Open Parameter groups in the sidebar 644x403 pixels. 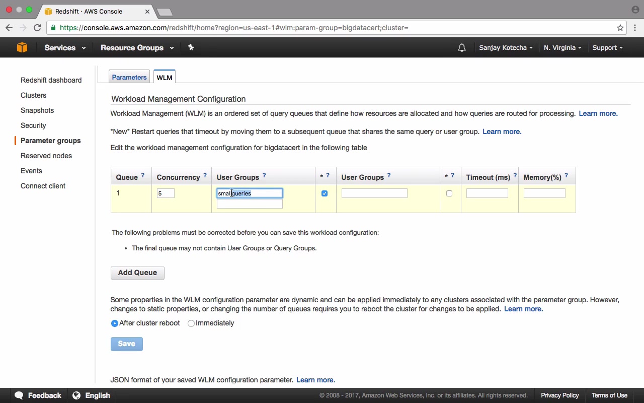pyautogui.click(x=50, y=141)
